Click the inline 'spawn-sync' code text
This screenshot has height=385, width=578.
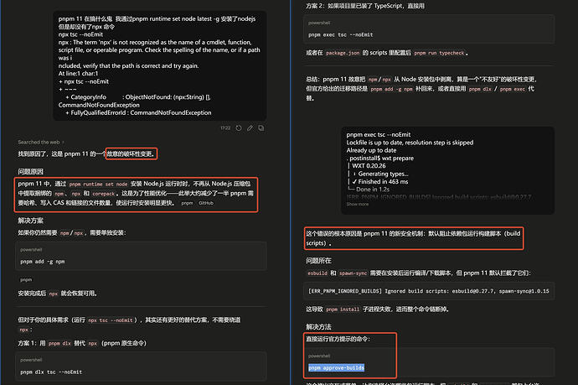(x=353, y=273)
